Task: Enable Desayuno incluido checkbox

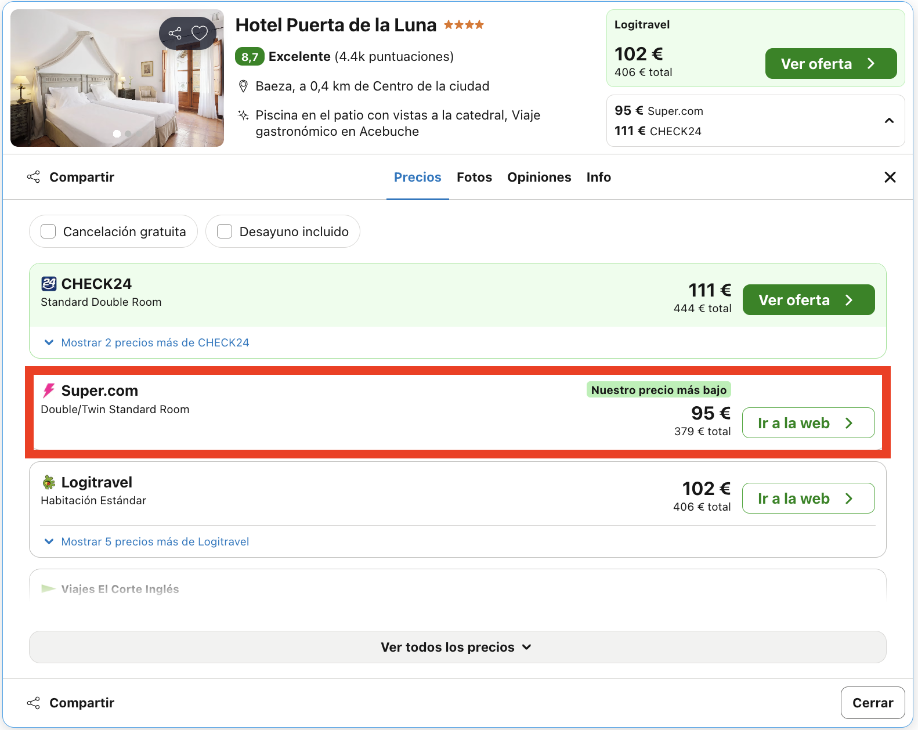Action: pyautogui.click(x=225, y=232)
